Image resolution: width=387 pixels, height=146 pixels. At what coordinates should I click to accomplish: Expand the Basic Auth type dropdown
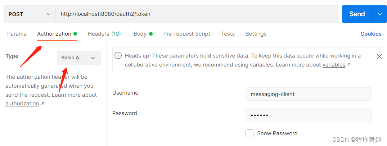[x=79, y=58]
